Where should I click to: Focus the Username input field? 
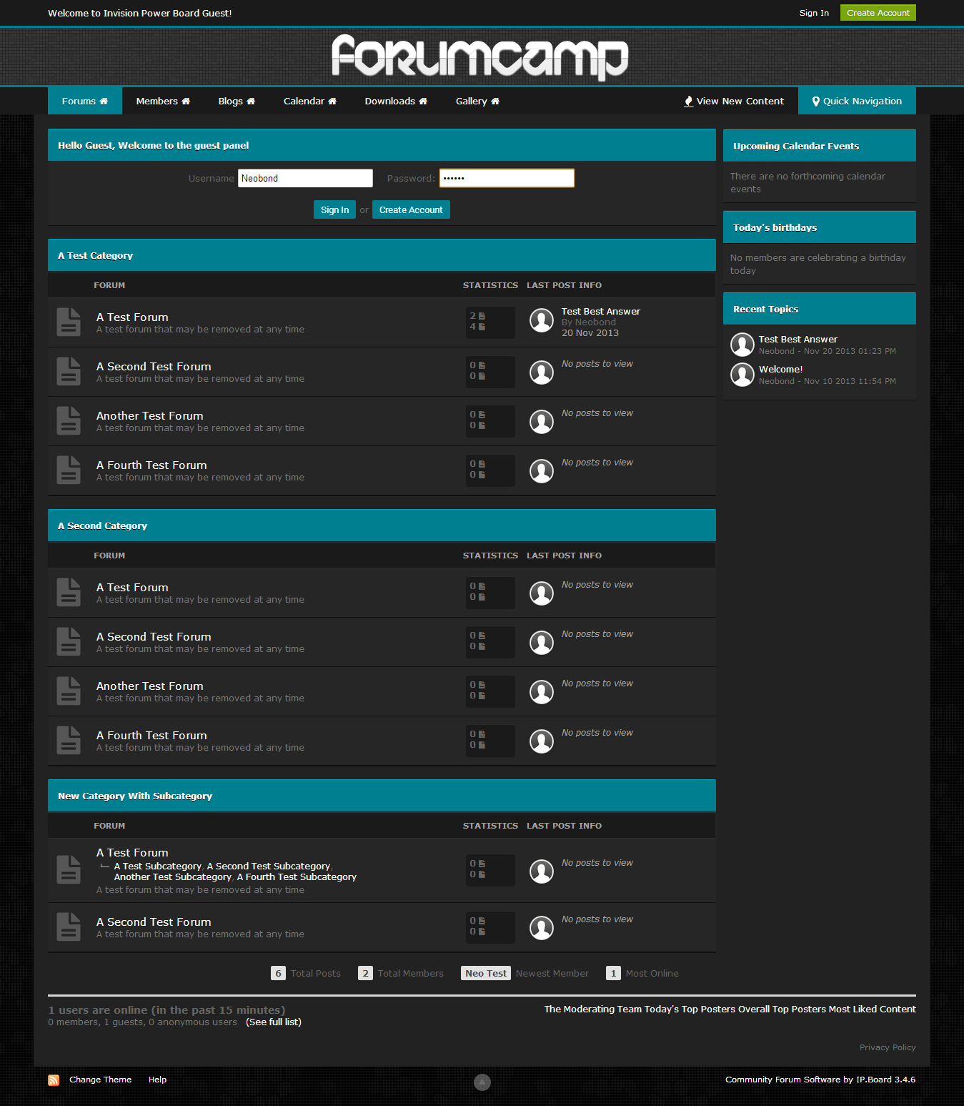click(x=305, y=178)
